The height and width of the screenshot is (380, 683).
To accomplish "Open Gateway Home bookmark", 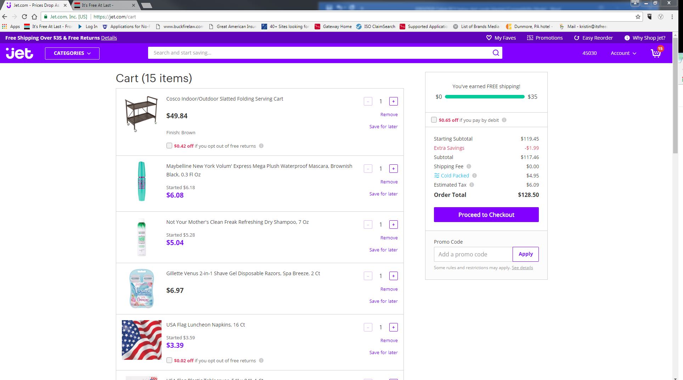I will [x=333, y=27].
